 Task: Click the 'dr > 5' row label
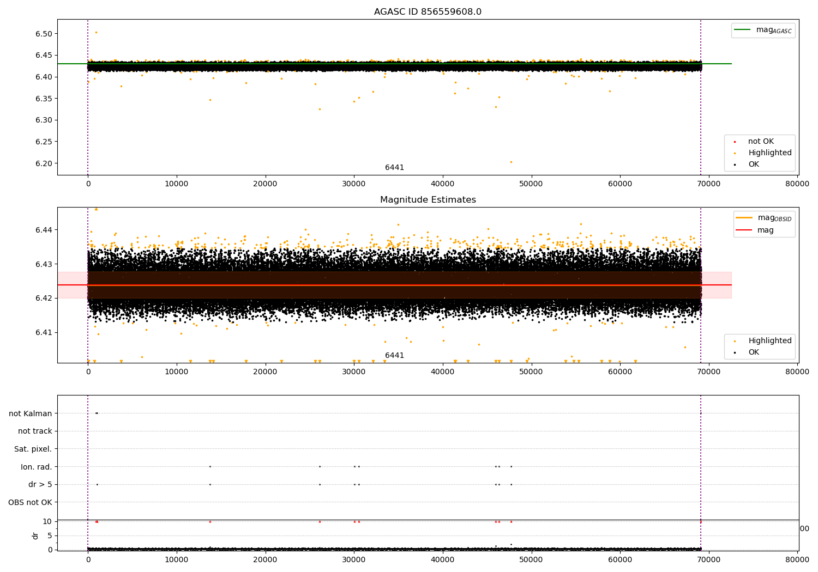point(40,485)
